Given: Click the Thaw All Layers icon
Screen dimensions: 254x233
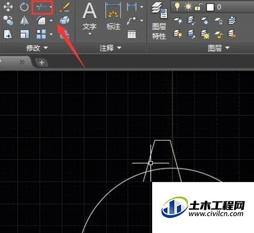Looking at the screenshot, I should 205,34.
